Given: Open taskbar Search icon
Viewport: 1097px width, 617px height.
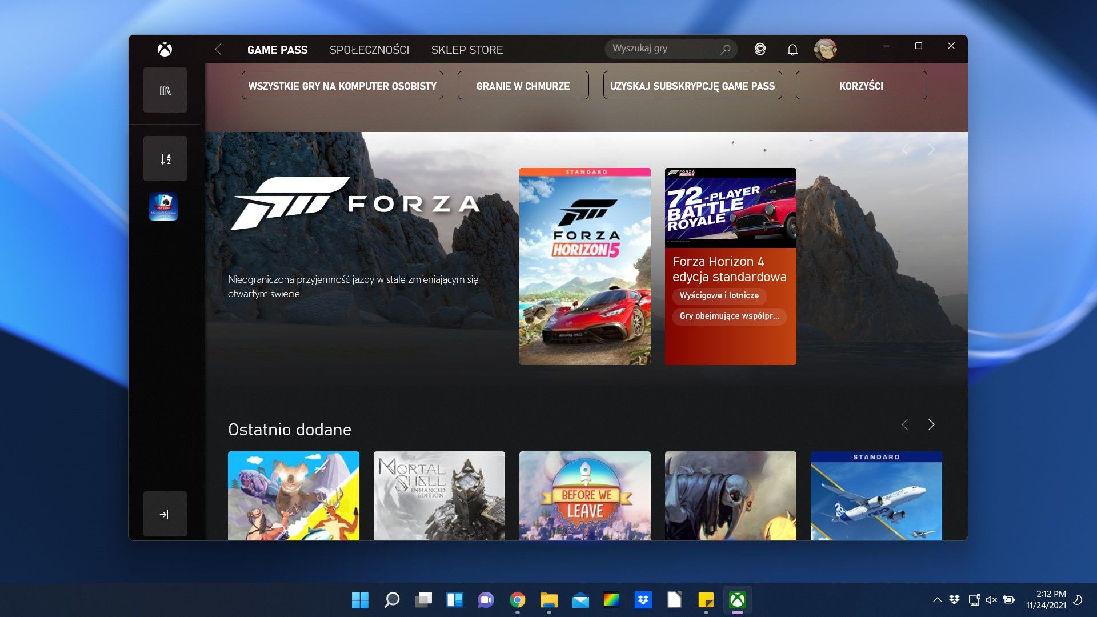Looking at the screenshot, I should [392, 600].
